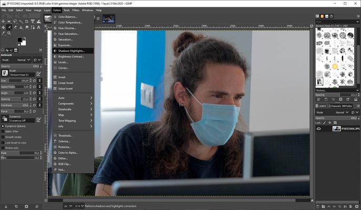
Task: Select the Free Select lasso tool
Action: click(15, 22)
